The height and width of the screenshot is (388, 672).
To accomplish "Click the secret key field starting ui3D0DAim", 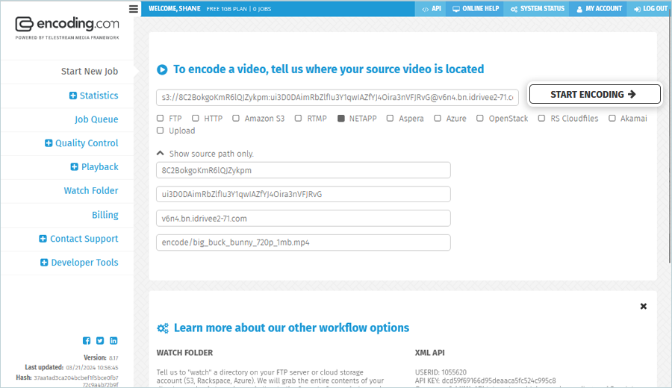I will pyautogui.click(x=303, y=194).
